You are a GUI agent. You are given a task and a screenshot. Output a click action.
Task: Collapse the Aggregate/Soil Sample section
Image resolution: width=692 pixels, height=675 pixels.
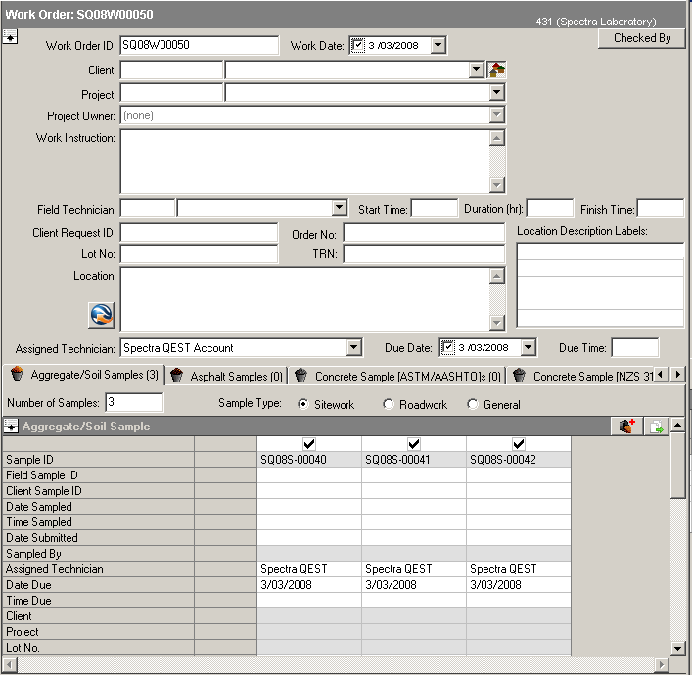coord(12,426)
